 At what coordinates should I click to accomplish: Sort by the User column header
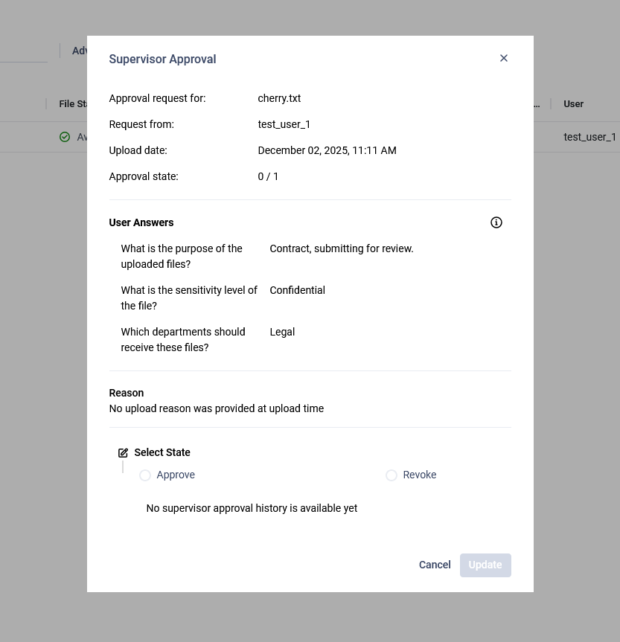point(573,103)
